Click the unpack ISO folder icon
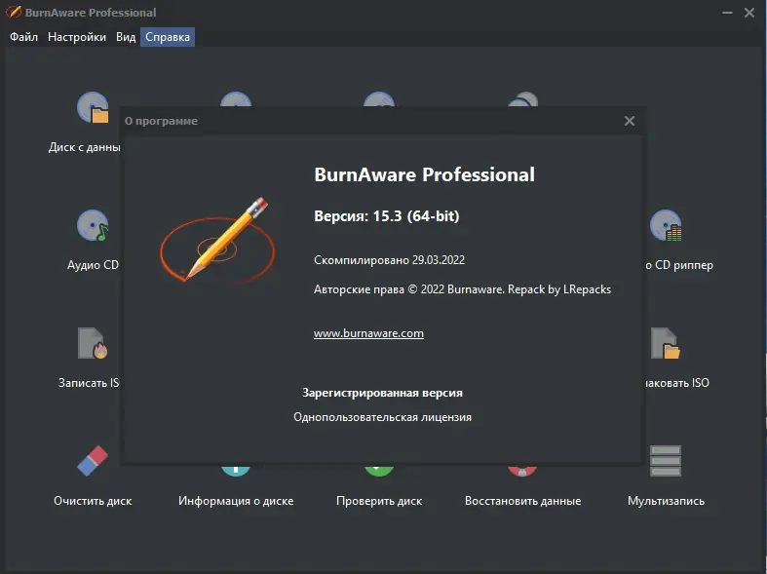Screen dimensions: 767x574 (666, 343)
